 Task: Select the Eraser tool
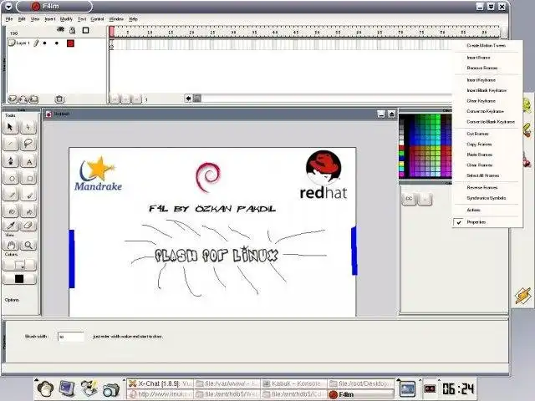[x=29, y=225]
